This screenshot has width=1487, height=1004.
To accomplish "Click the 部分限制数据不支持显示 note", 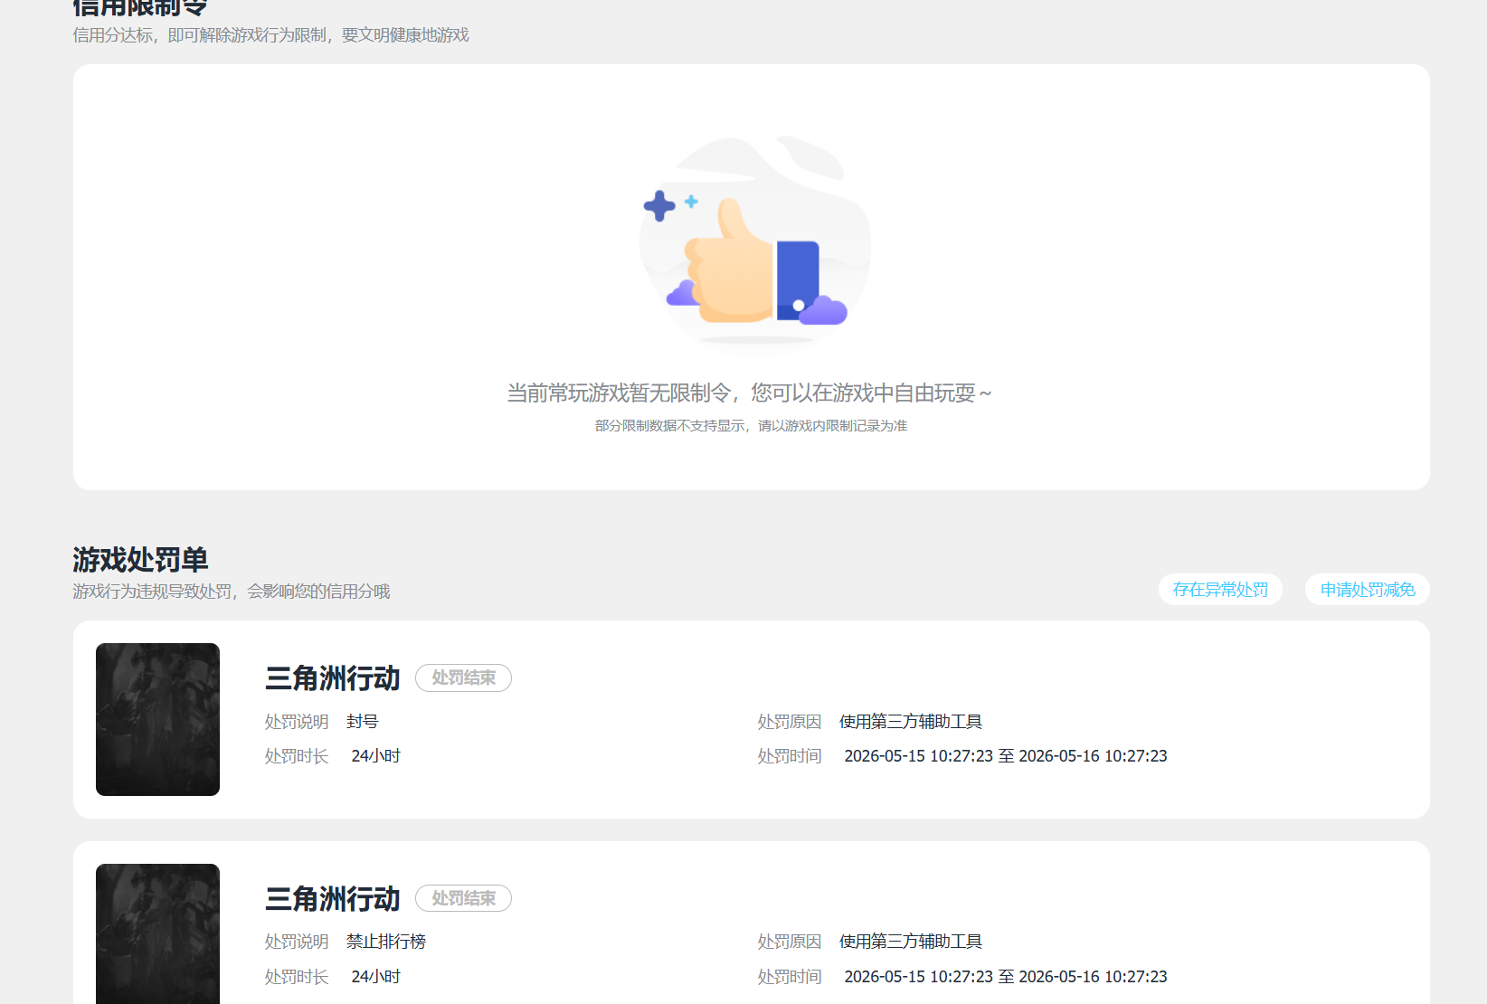I will tap(751, 426).
